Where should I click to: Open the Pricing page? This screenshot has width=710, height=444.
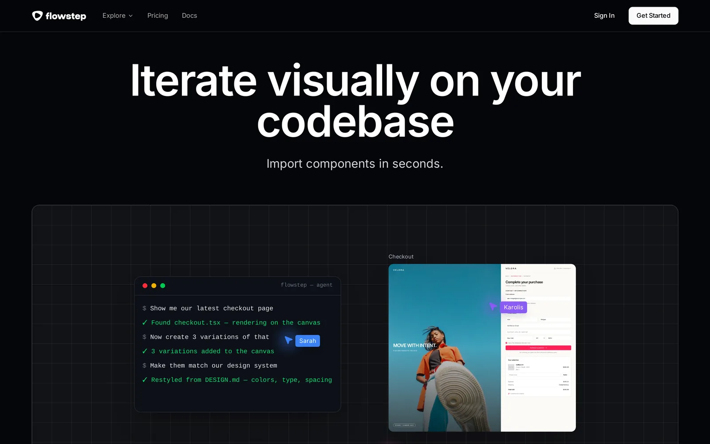point(158,16)
